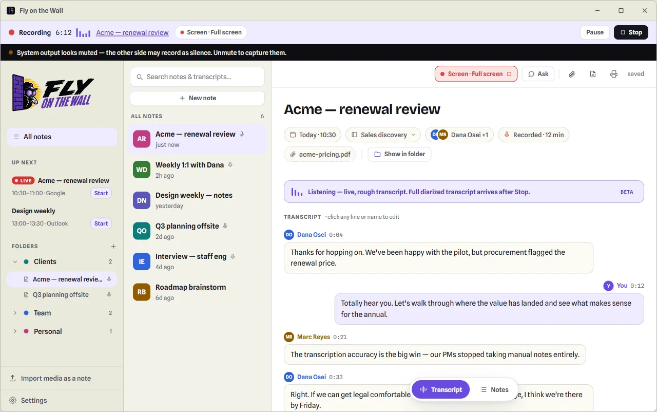Open Acme — renewal review in Clients folder
This screenshot has height=412, width=657.
point(62,279)
